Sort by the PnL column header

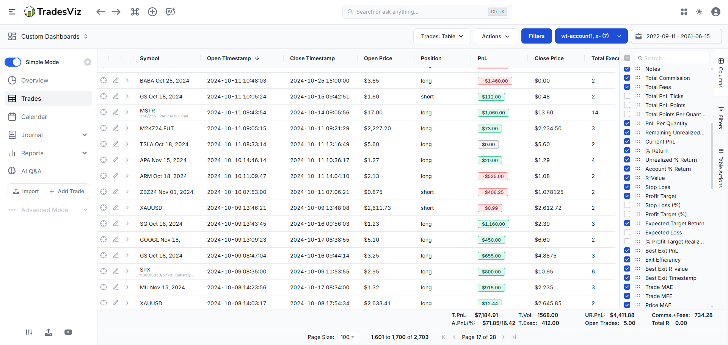[482, 58]
